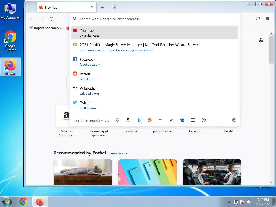Image resolution: width=276 pixels, height=207 pixels.
Task: Open the Firefox hamburger application menu
Action: pos(267,19)
